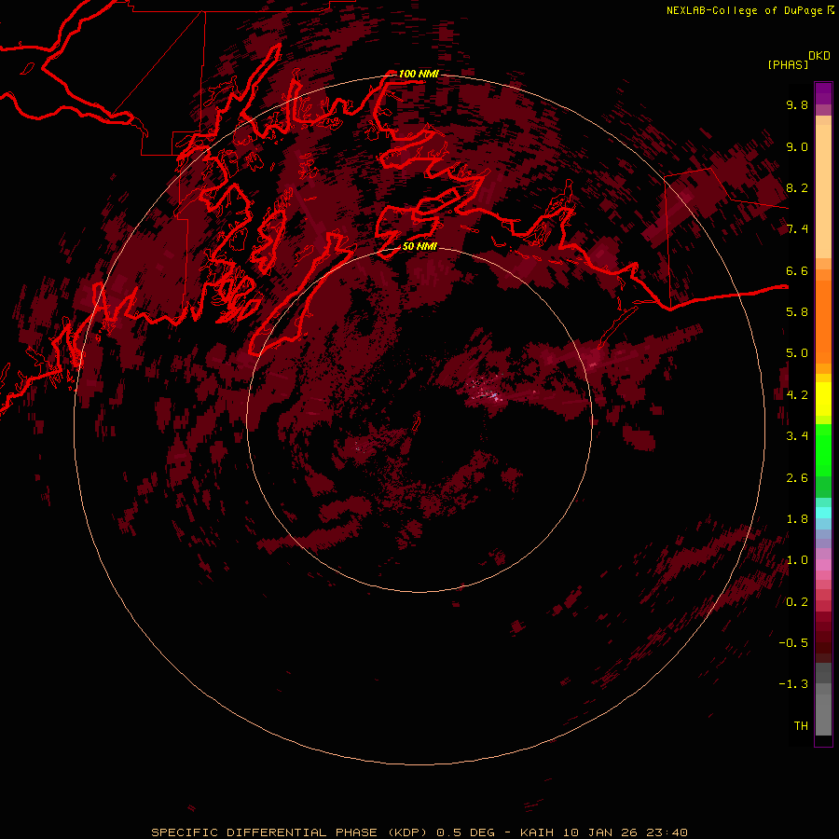Click the 5.8 scale value
The width and height of the screenshot is (839, 839).
797,312
